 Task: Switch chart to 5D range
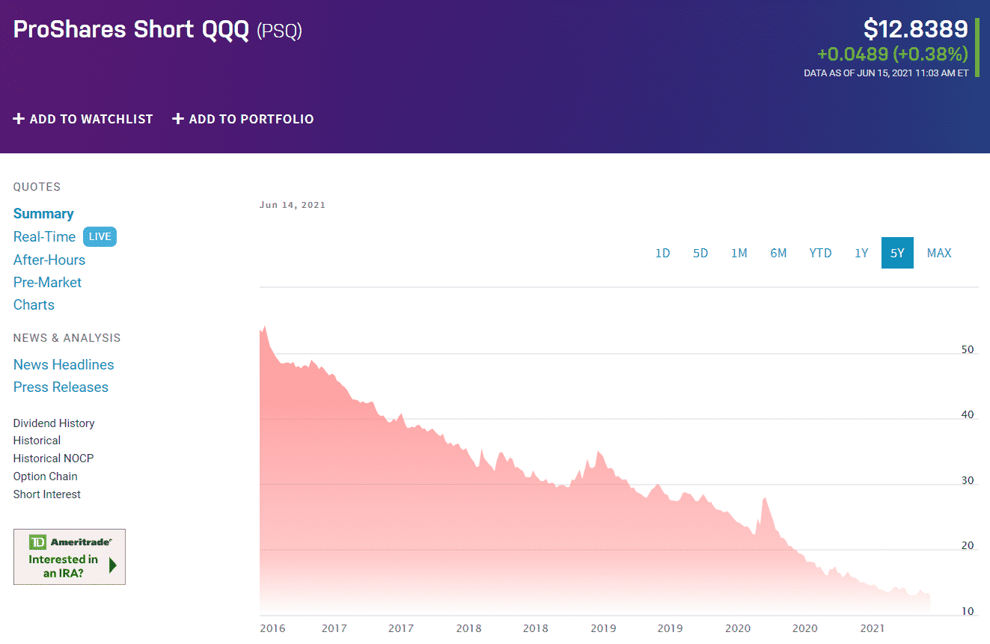coord(700,253)
